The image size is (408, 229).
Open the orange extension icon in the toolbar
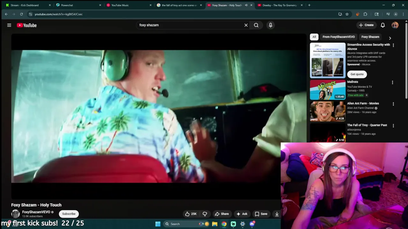pyautogui.click(x=357, y=14)
